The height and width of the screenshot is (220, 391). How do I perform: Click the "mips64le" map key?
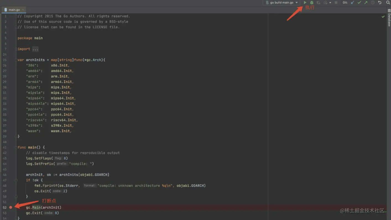tap(37, 104)
